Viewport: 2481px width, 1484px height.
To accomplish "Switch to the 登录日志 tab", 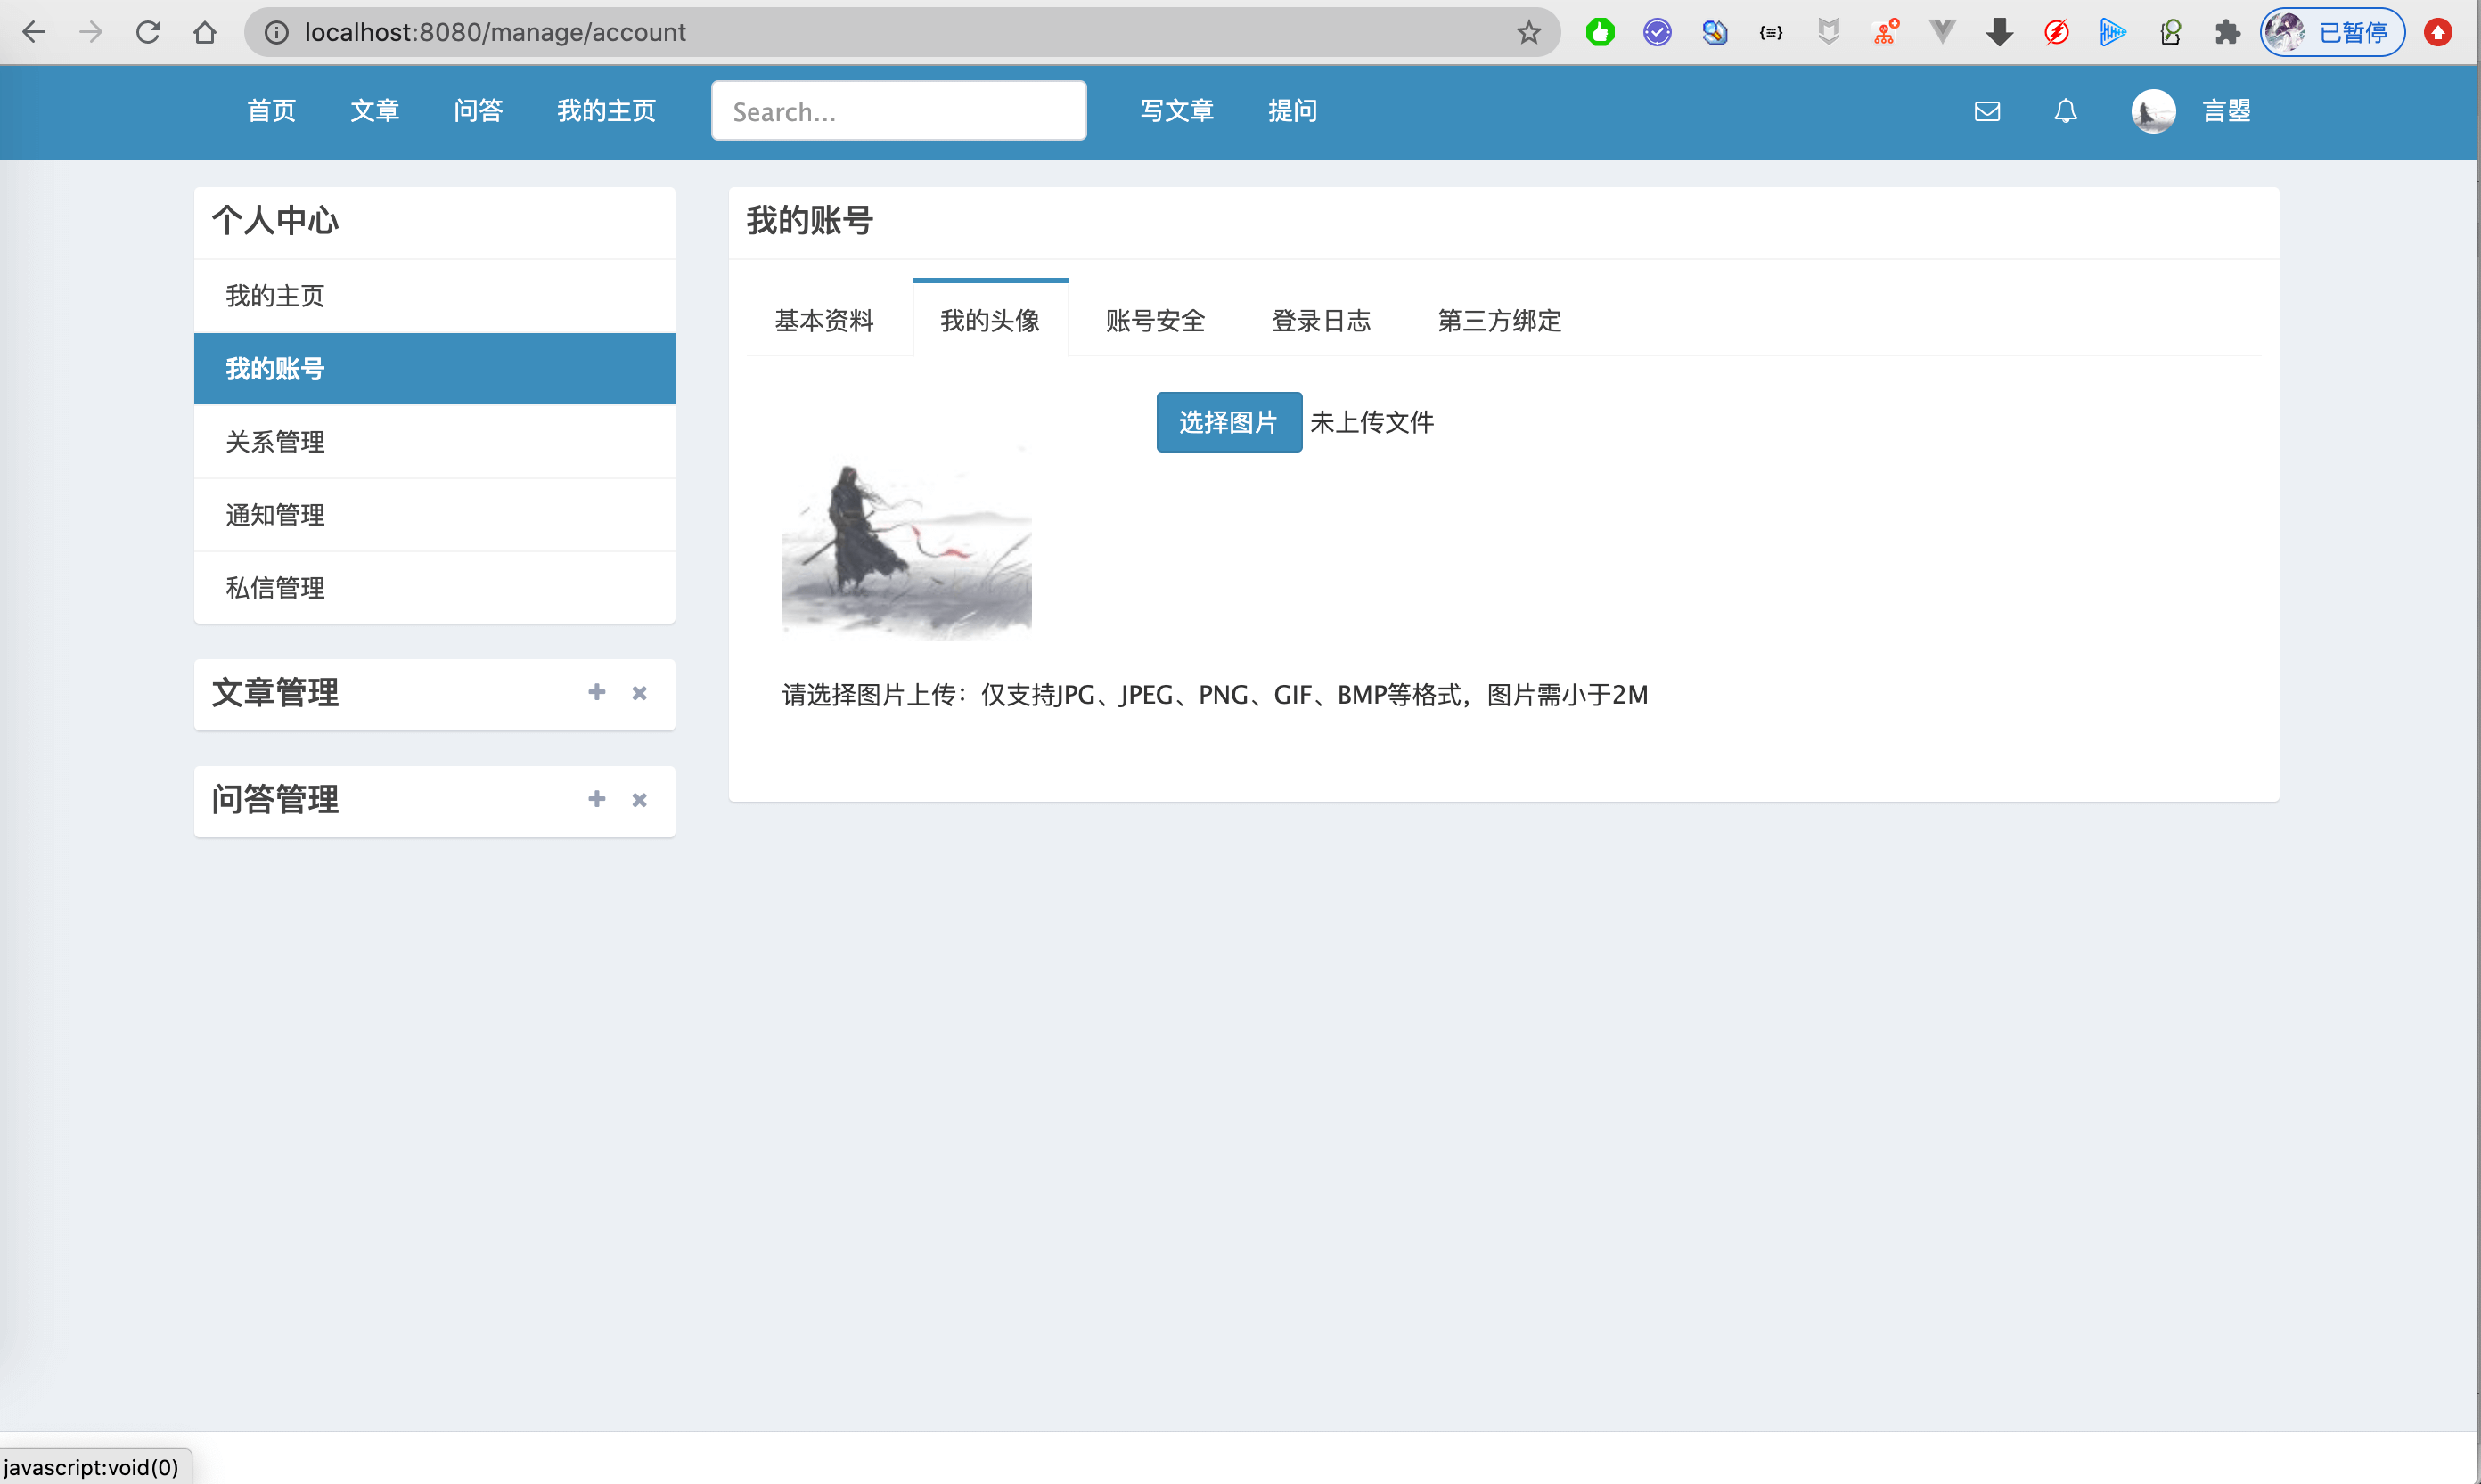I will pyautogui.click(x=1321, y=320).
